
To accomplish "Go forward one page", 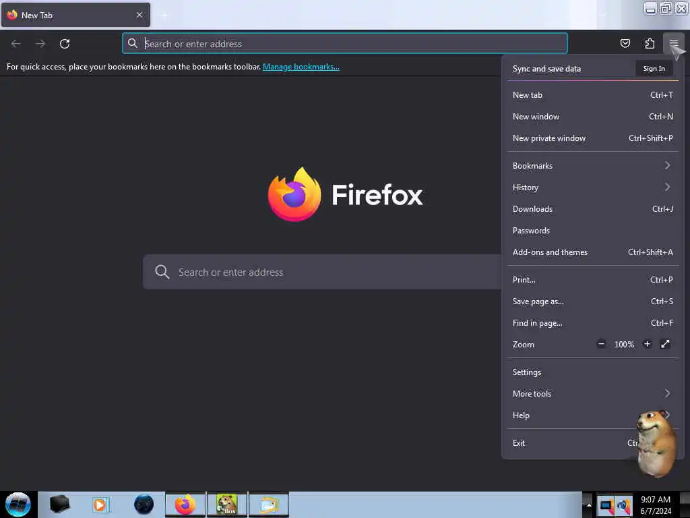I will [40, 44].
